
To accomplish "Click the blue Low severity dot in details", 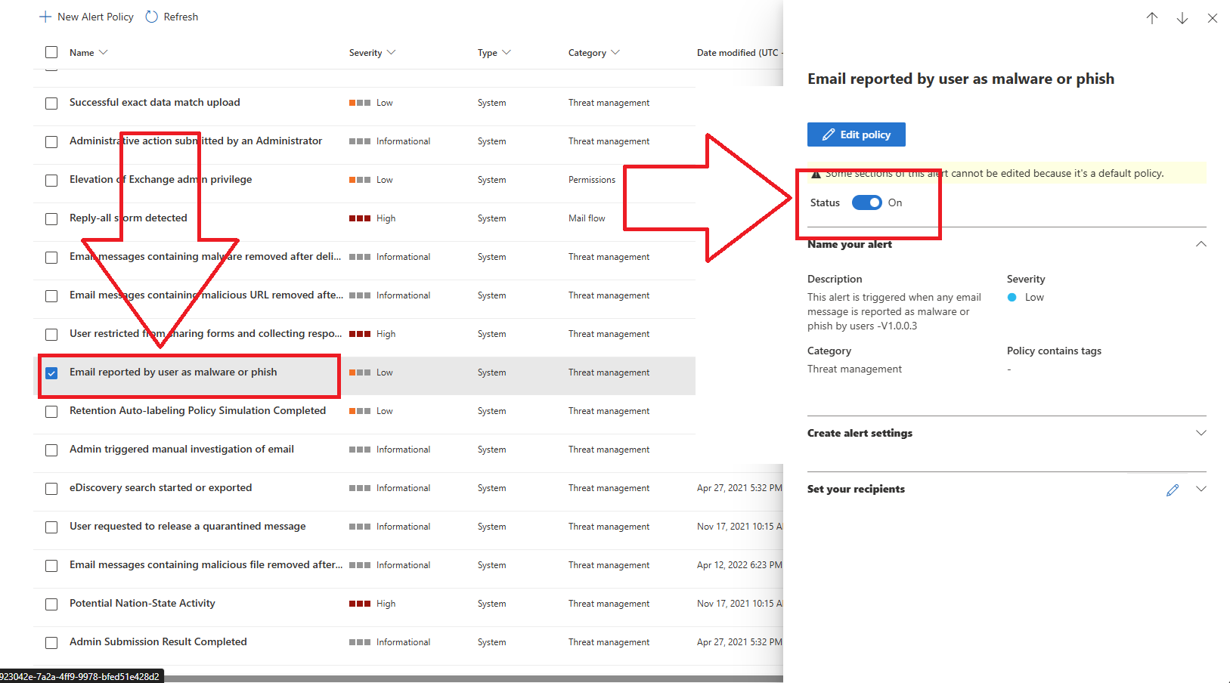I will point(1012,298).
